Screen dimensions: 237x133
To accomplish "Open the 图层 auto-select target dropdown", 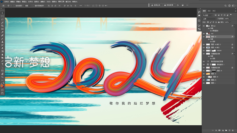I will click(28, 6).
